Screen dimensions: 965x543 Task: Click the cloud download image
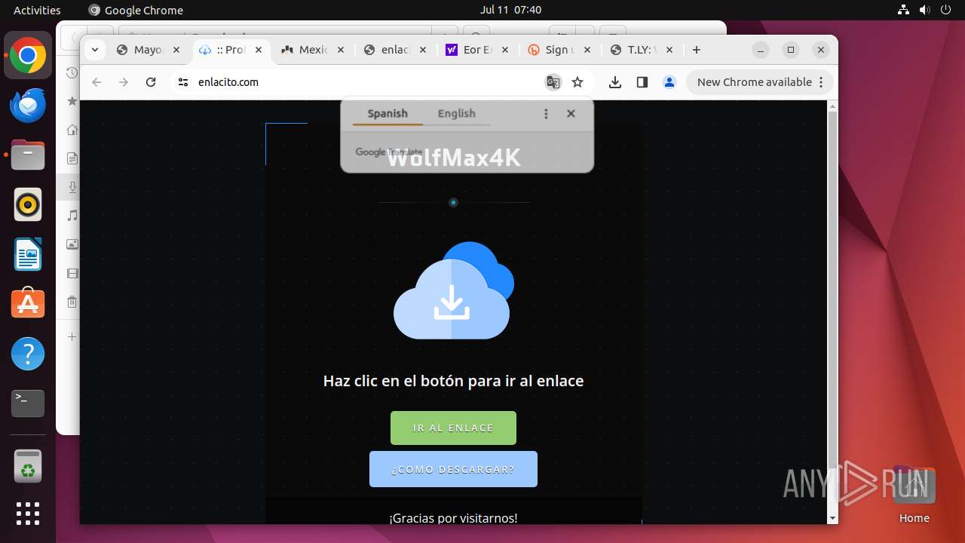(454, 290)
